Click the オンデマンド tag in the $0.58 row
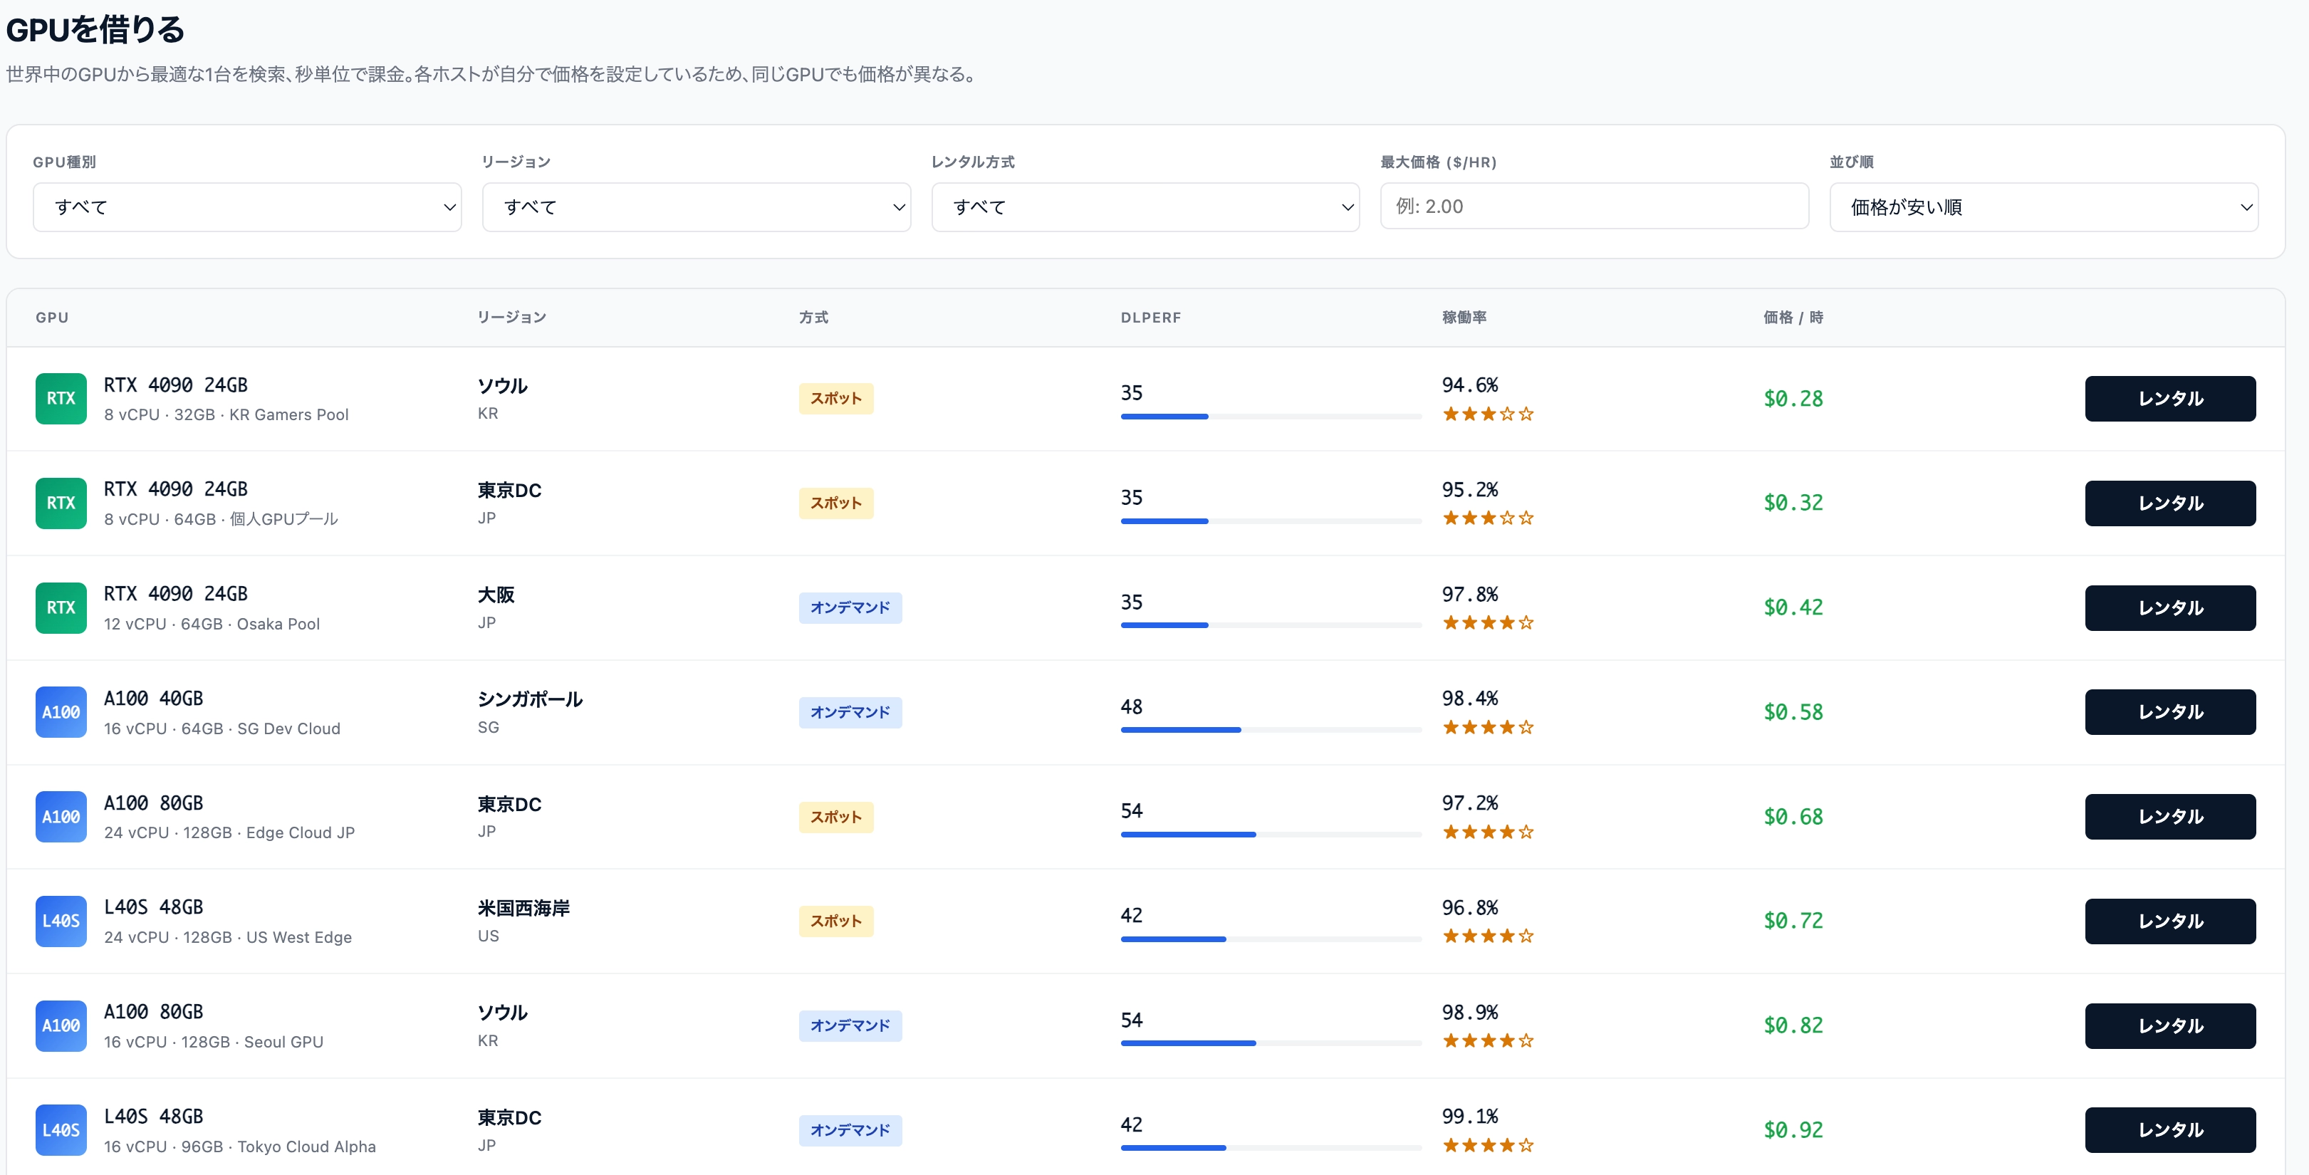2309x1175 pixels. 850,713
